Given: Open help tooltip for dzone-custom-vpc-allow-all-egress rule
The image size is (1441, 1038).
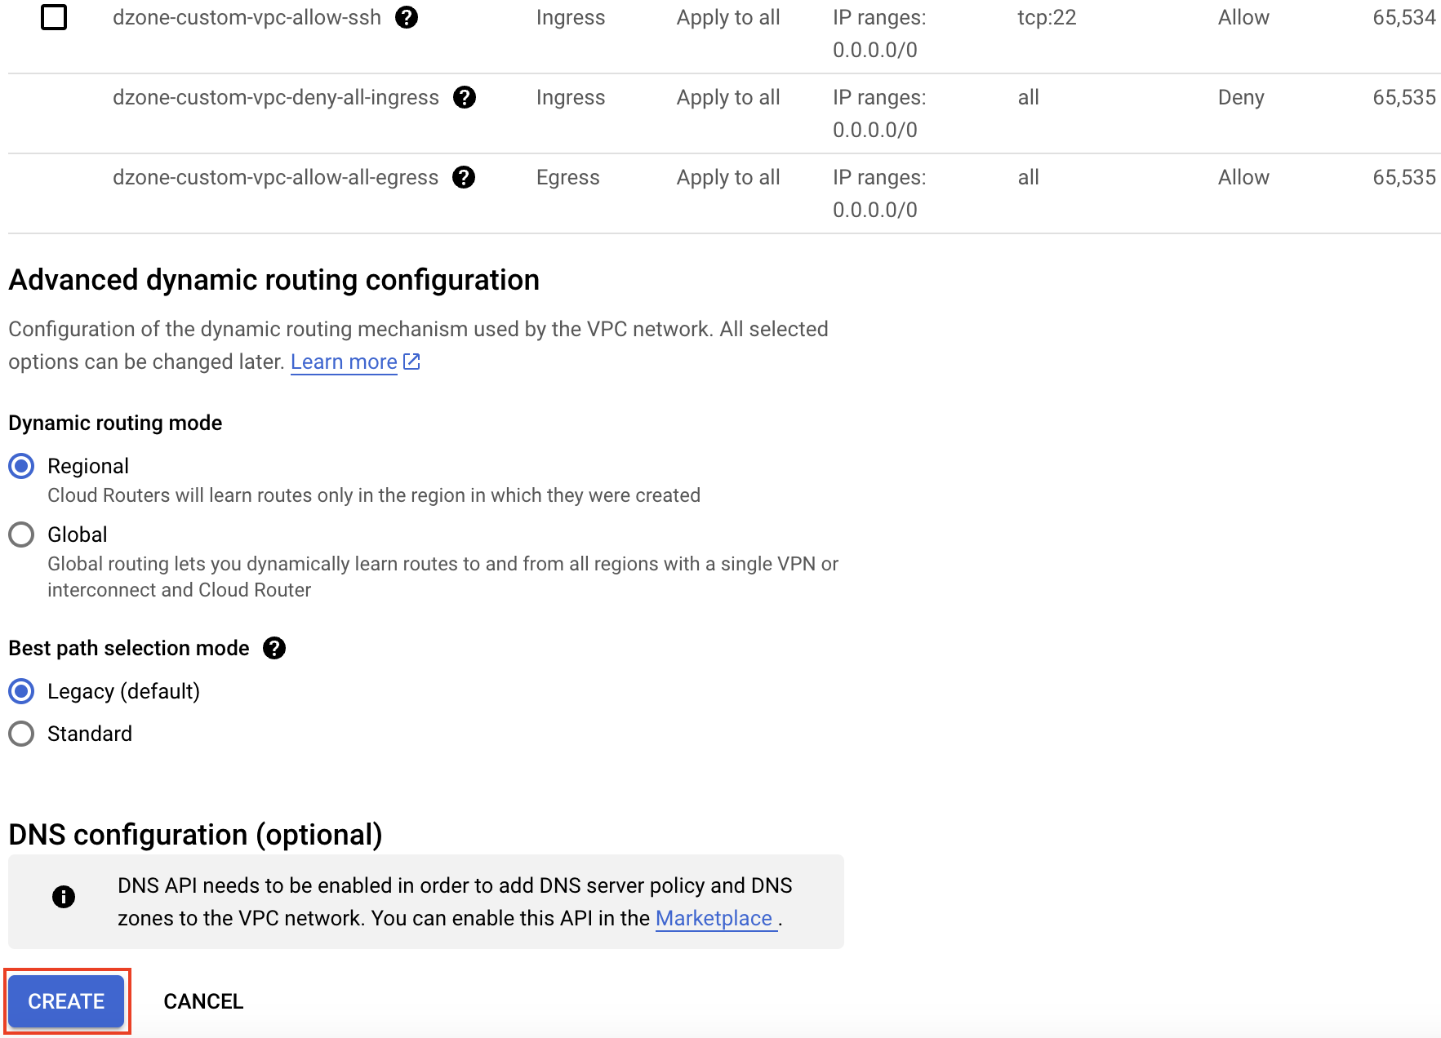Looking at the screenshot, I should pyautogui.click(x=465, y=177).
